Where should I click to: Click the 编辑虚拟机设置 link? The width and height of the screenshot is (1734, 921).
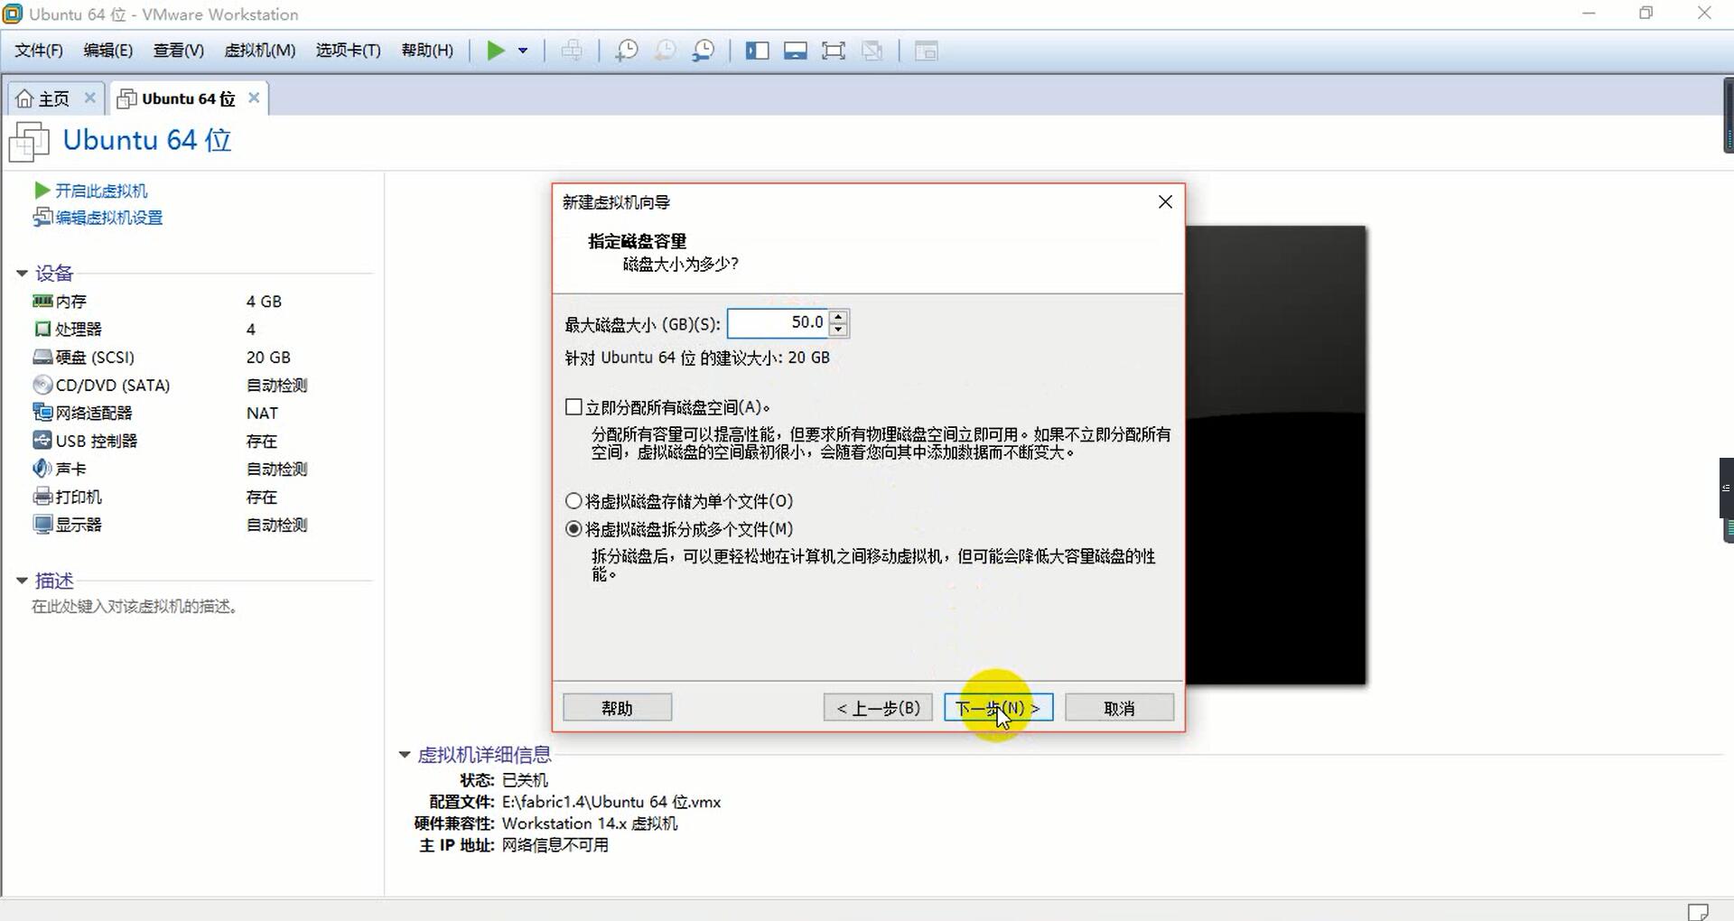point(109,218)
